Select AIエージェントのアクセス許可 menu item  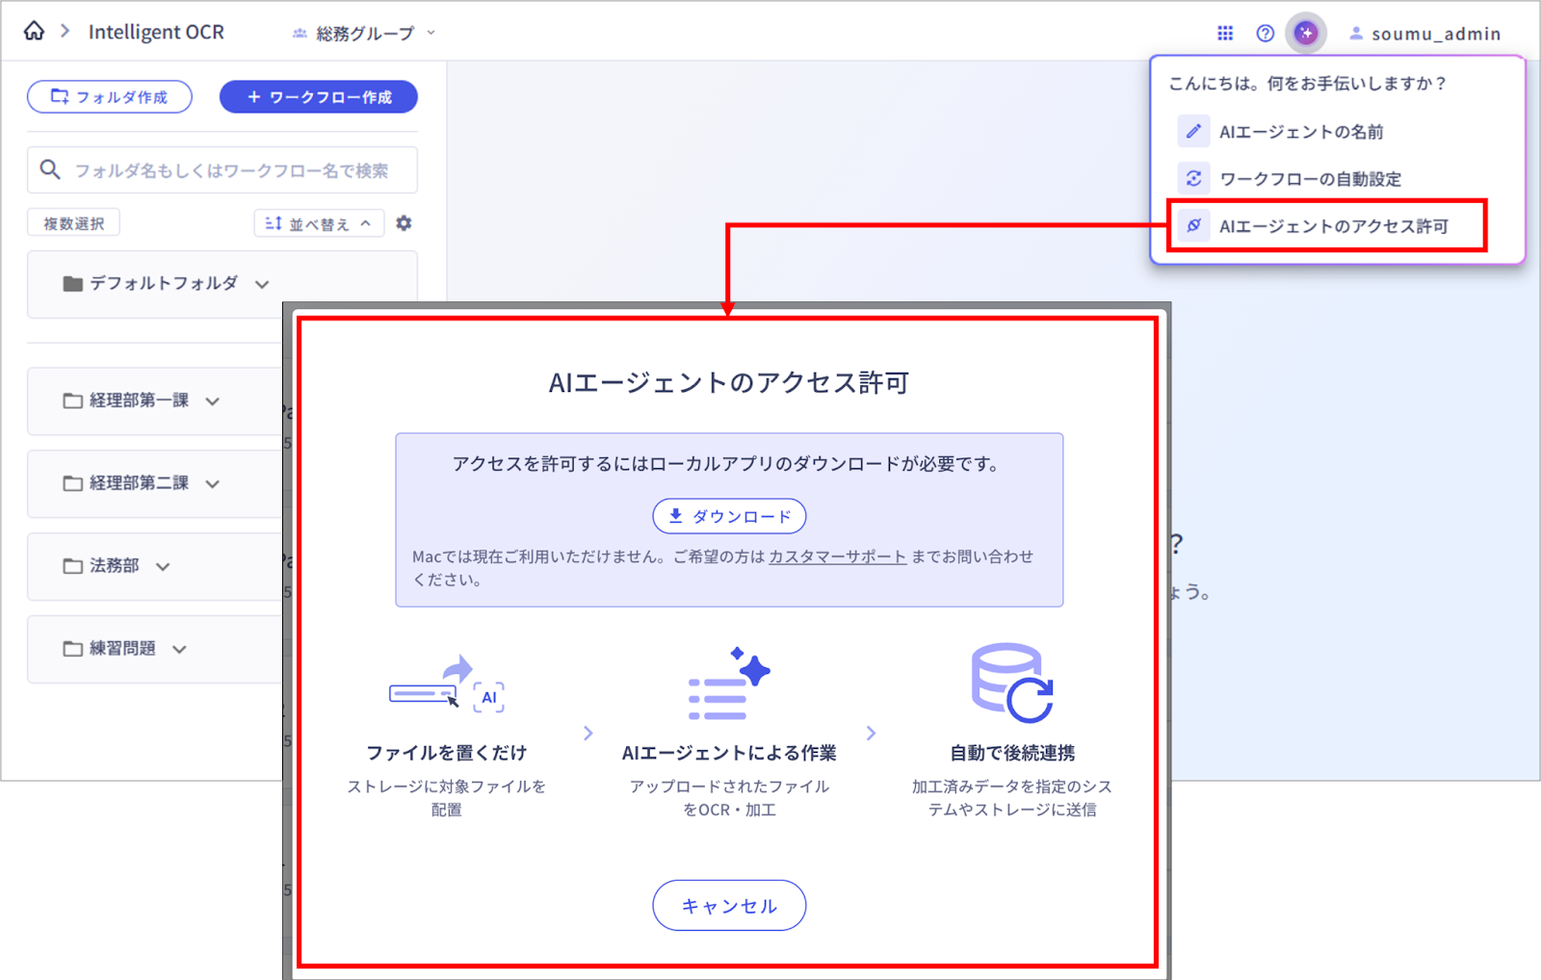pos(1332,226)
